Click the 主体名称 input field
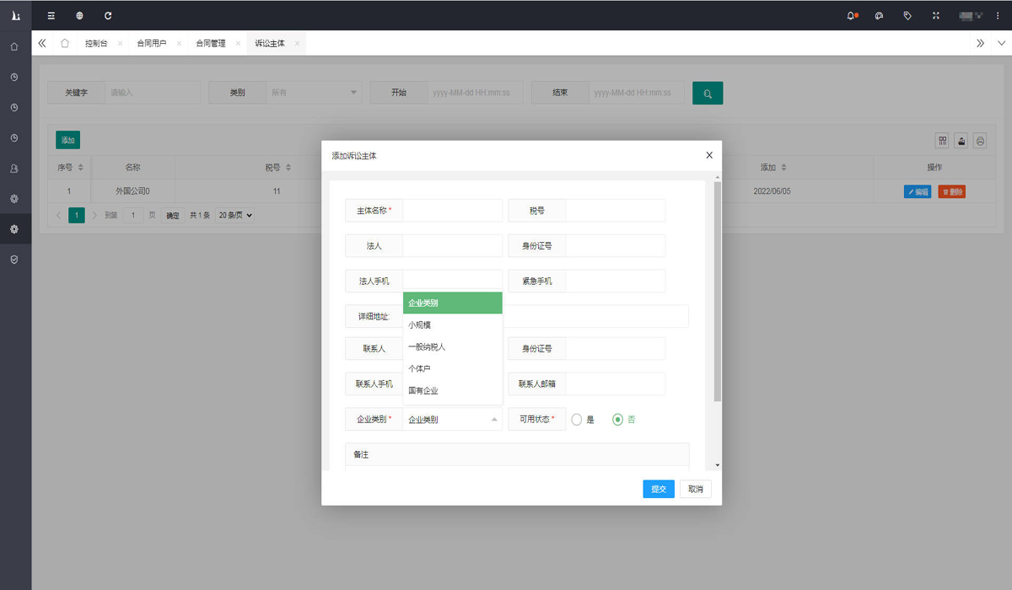 pos(452,210)
